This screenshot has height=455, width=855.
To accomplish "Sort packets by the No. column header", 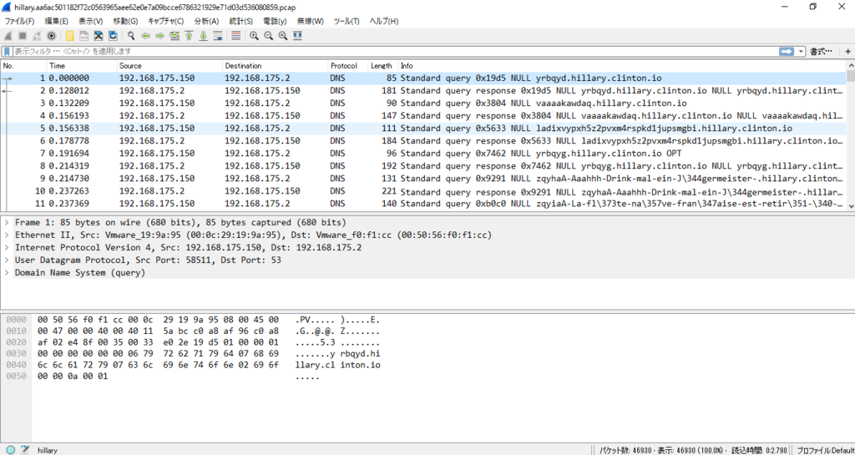I will (x=23, y=66).
